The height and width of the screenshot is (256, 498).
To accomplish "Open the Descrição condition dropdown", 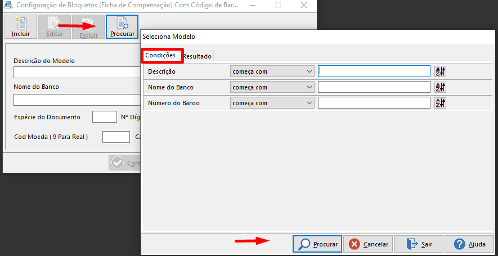I will 272,71.
